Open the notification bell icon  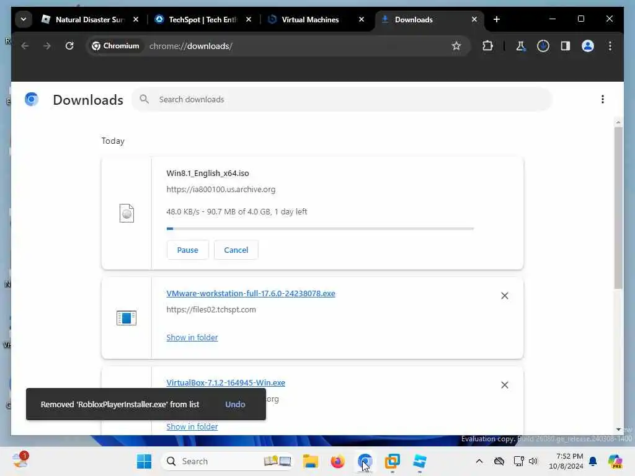tap(593, 461)
